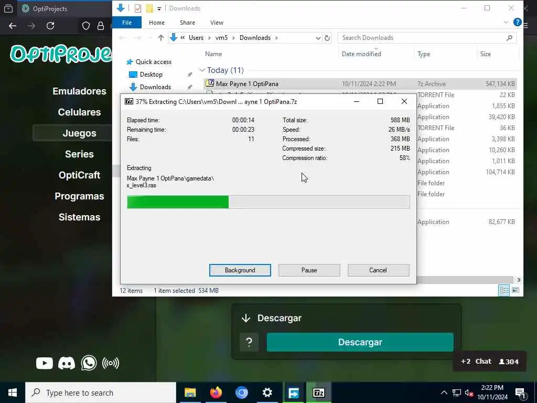Open the Chat widget with 304 users
The height and width of the screenshot is (403, 537).
[489, 361]
